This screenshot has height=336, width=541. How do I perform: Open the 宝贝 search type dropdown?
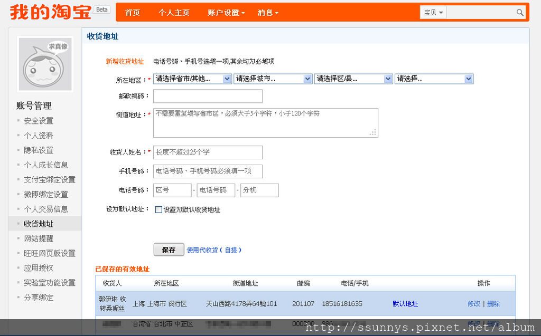[x=434, y=13]
